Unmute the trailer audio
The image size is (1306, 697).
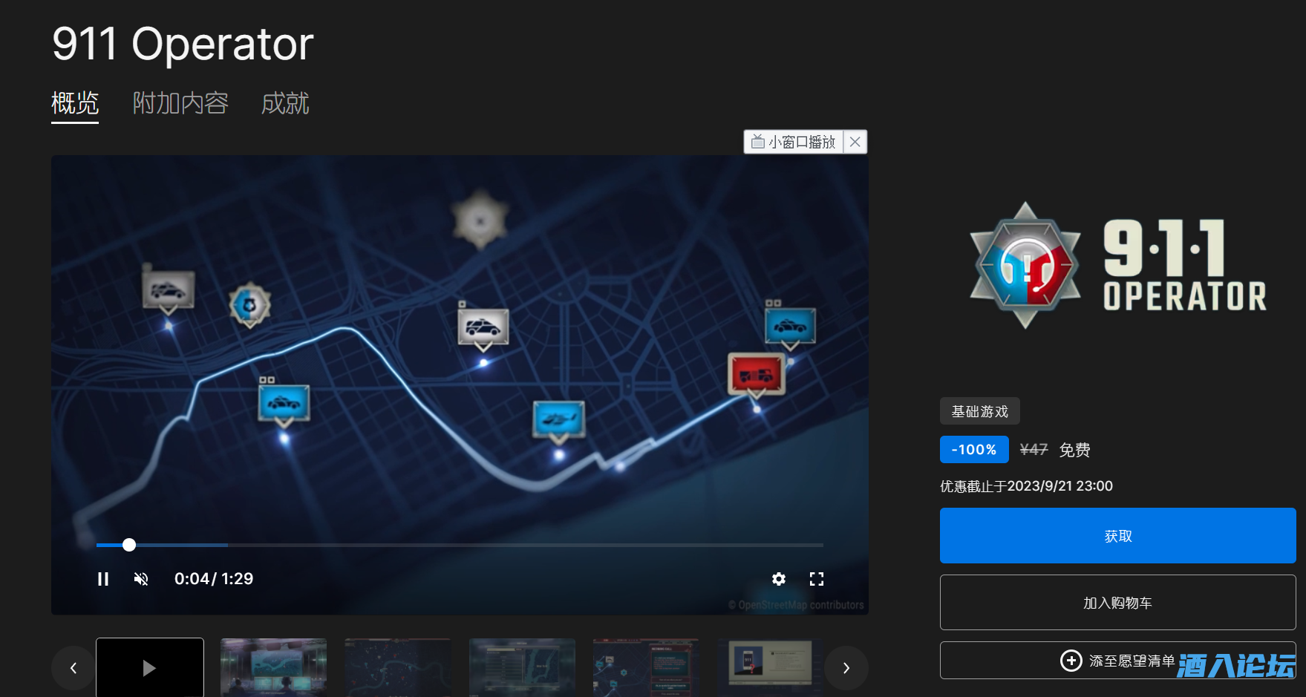pyautogui.click(x=141, y=579)
